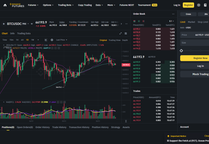
Task: Change order book 0.1 precision dropdown
Action: (x=172, y=21)
